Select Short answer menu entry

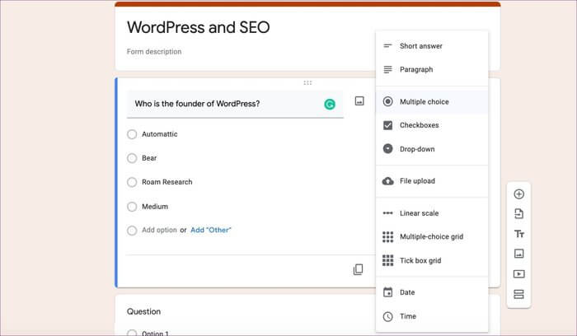click(x=420, y=46)
